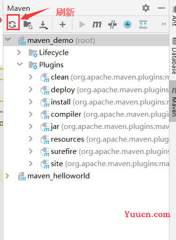The width and height of the screenshot is (176, 240).
Task: Click the compiler plugin icon
Action: click(x=45, y=115)
